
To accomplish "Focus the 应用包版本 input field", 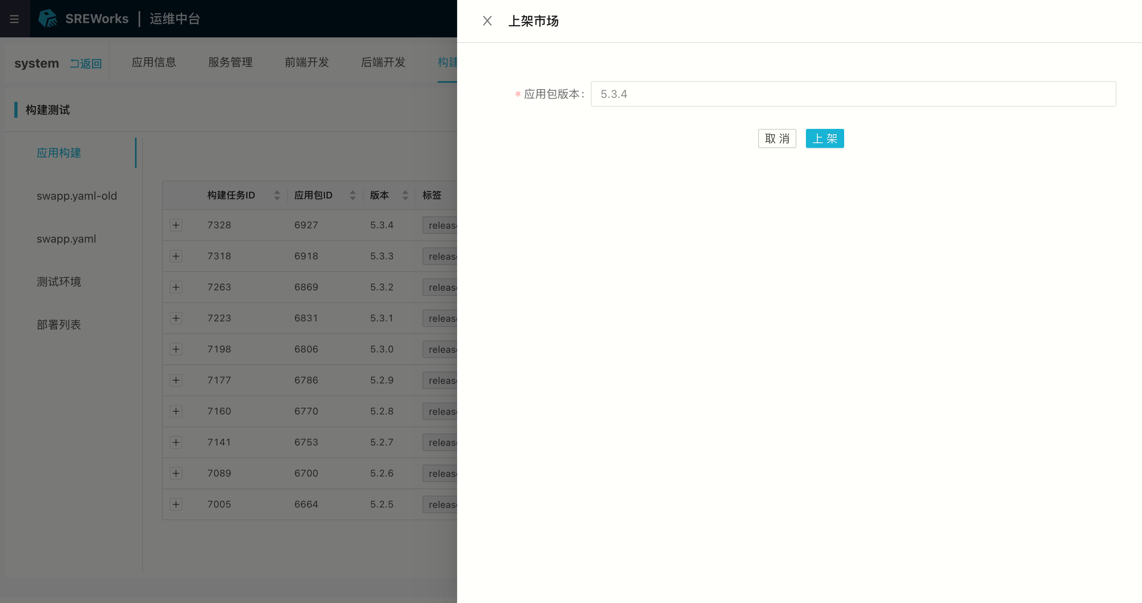I will 853,94.
